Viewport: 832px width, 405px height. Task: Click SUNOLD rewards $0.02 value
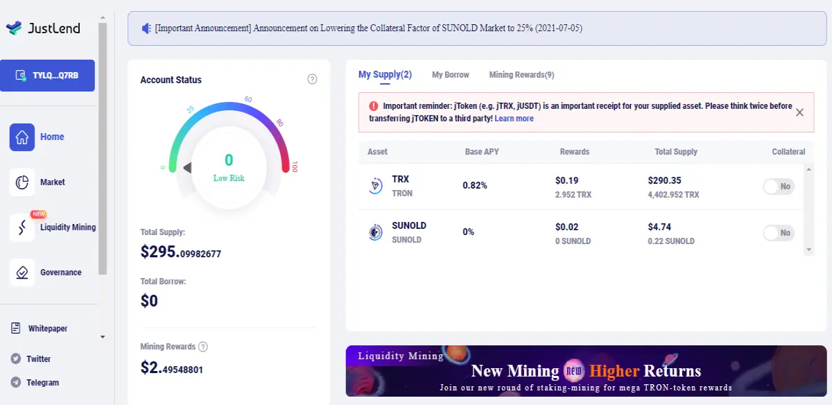(x=566, y=227)
